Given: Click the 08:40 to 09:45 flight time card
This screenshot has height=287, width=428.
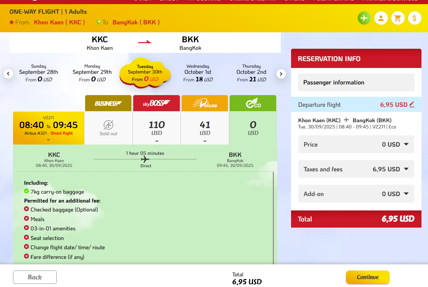Looking at the screenshot, I should 49,128.
